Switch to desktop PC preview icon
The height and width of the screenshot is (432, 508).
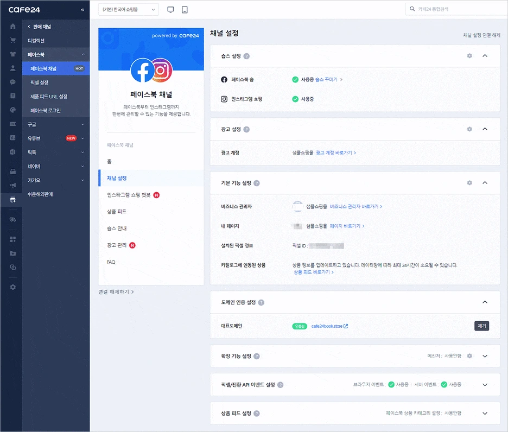(170, 10)
